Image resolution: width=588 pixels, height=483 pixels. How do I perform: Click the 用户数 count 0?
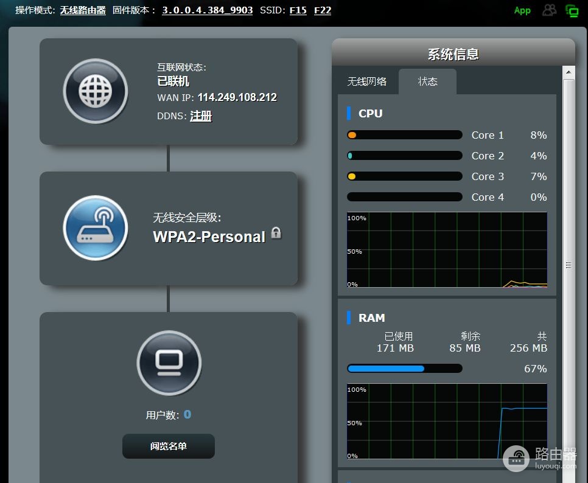187,414
